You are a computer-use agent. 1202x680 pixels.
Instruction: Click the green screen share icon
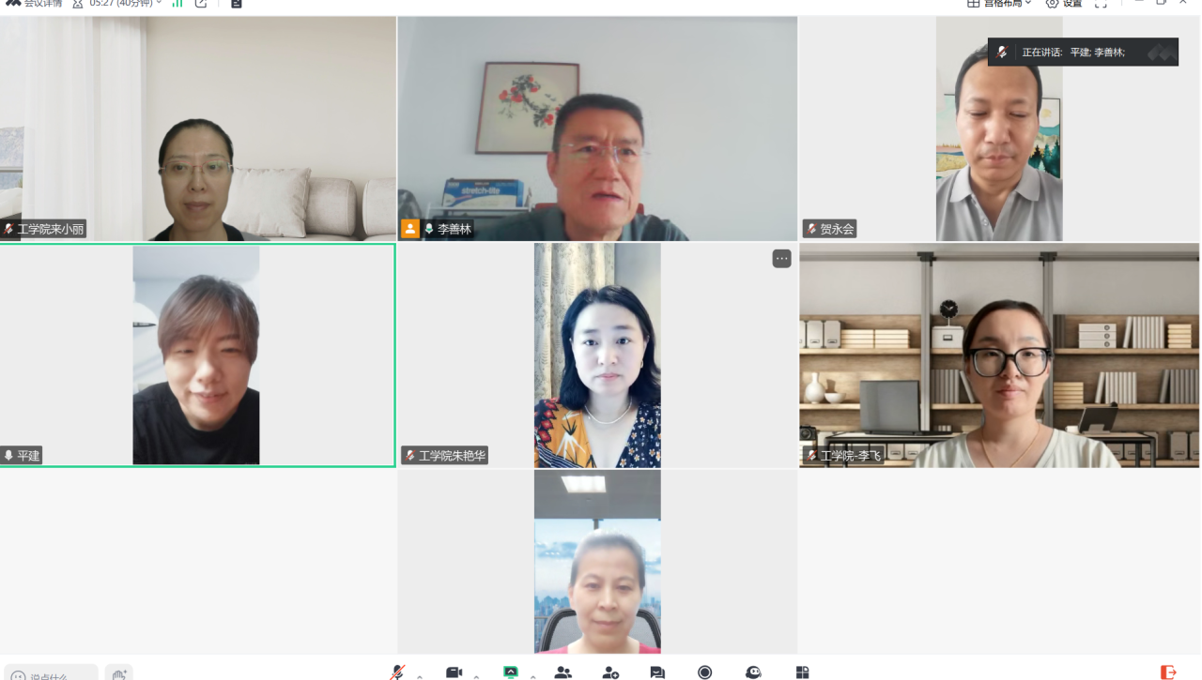[x=511, y=672]
